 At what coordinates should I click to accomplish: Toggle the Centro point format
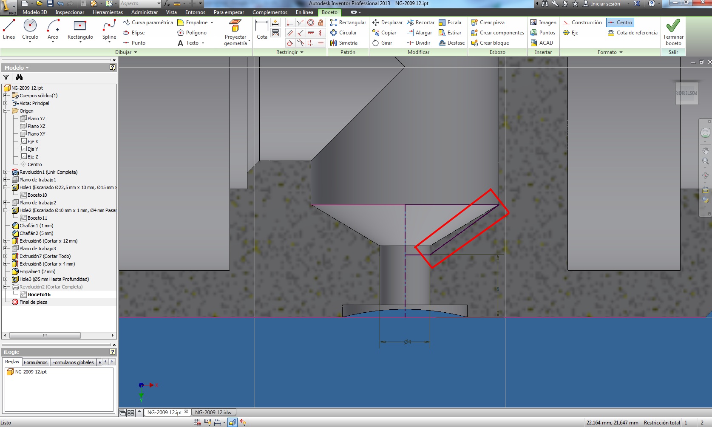tap(620, 23)
